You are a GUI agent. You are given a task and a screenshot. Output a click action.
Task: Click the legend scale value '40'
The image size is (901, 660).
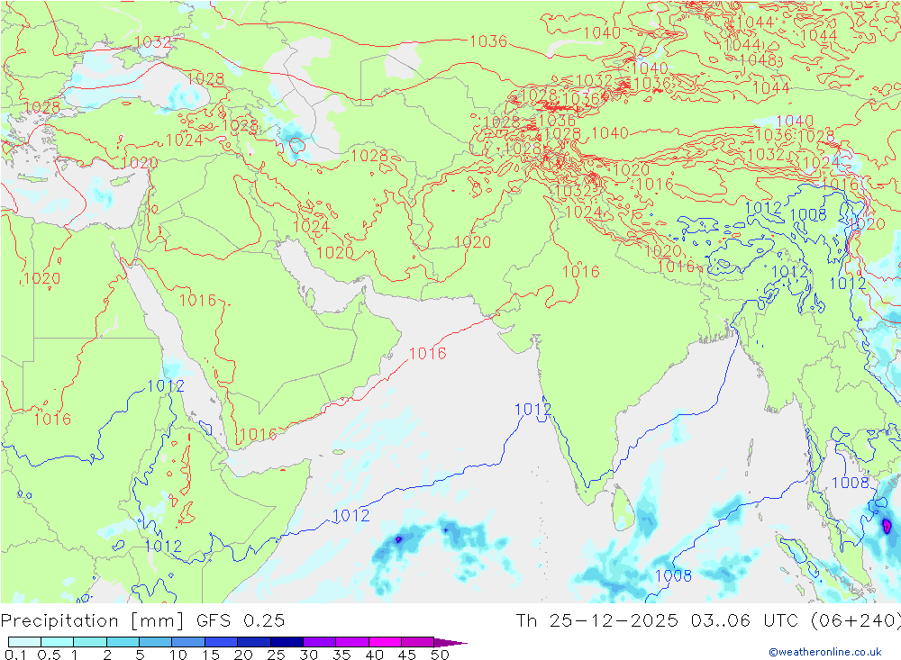pyautogui.click(x=374, y=655)
